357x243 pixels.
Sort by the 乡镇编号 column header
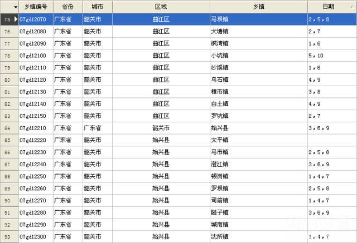(36, 7)
